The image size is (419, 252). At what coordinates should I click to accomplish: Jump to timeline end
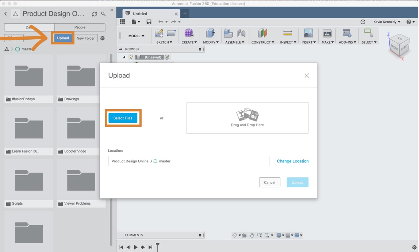[x=150, y=247]
